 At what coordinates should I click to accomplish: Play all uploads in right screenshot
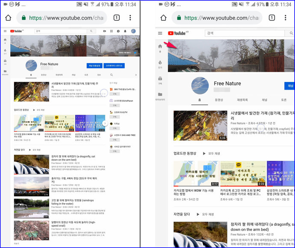(211, 154)
